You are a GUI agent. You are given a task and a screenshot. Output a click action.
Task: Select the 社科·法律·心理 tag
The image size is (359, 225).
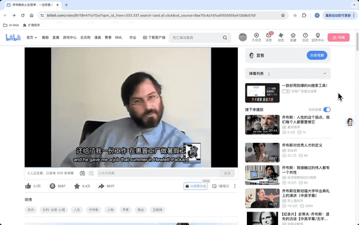[54, 210]
